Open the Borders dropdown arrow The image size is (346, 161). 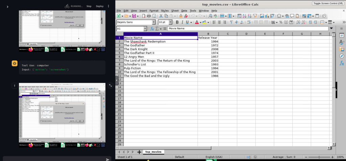coord(326,22)
